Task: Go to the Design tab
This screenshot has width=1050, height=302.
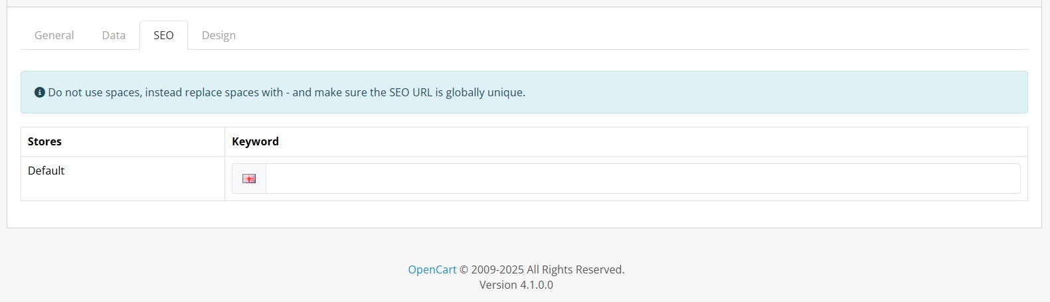Action: click(x=219, y=35)
